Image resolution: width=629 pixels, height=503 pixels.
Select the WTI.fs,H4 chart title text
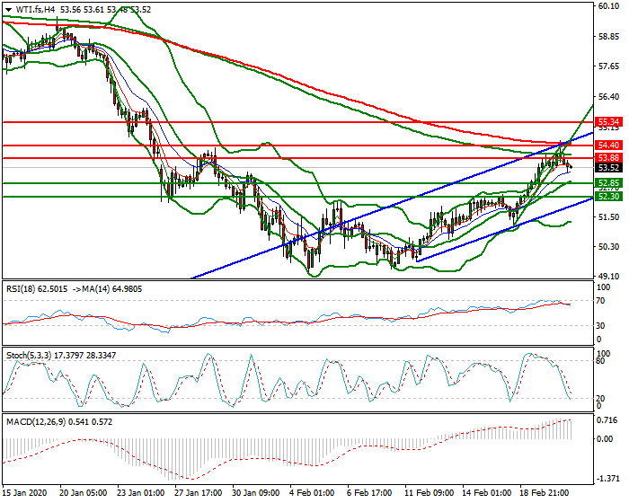tap(36, 10)
